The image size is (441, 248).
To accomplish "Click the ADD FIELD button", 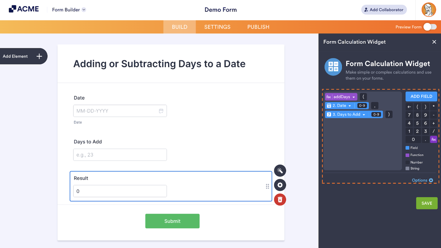I will pyautogui.click(x=421, y=96).
